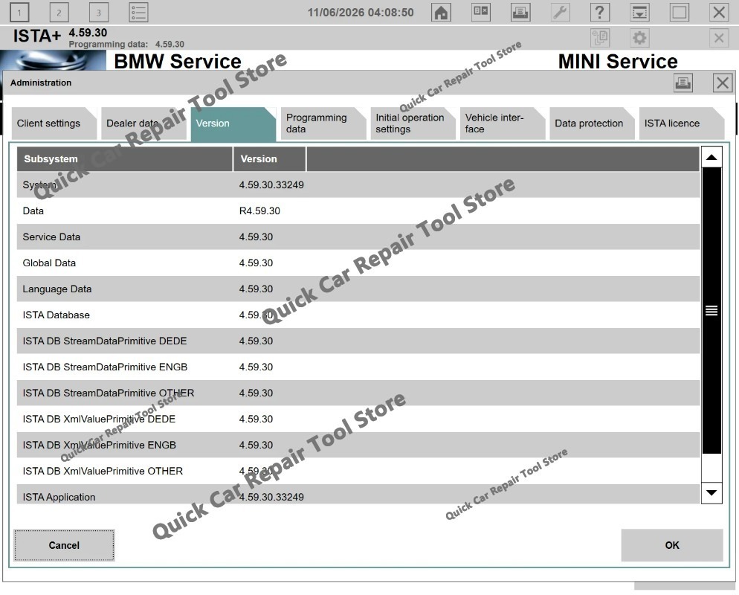Click the Cancel button

pyautogui.click(x=64, y=545)
